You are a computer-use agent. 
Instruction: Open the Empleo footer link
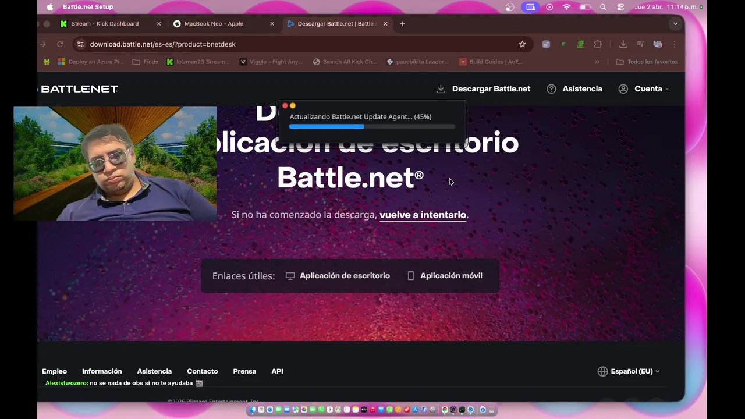point(54,371)
